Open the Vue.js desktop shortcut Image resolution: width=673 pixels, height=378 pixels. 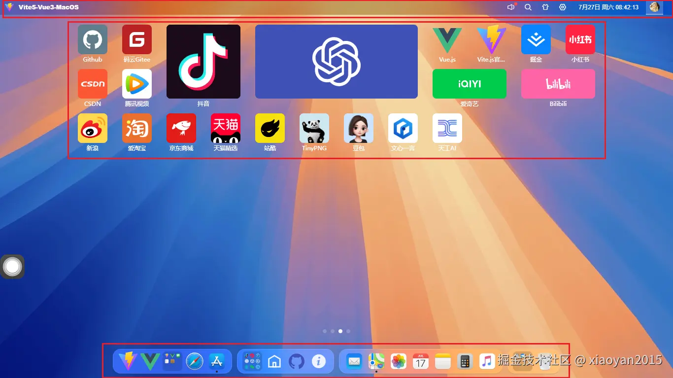[x=447, y=39]
